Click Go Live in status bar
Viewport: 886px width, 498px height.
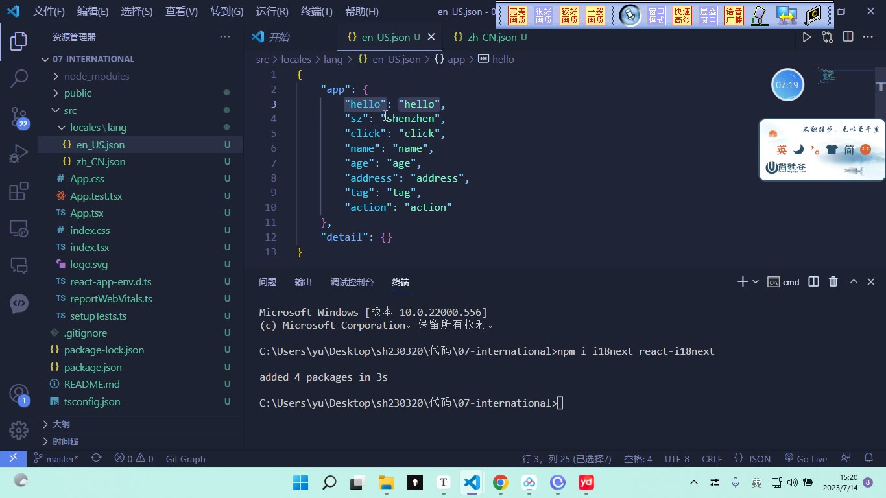click(x=806, y=458)
